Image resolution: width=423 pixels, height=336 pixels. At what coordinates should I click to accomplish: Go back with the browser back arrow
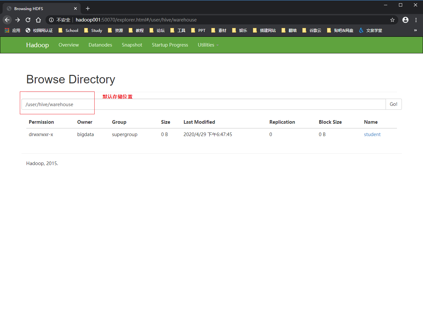7,20
